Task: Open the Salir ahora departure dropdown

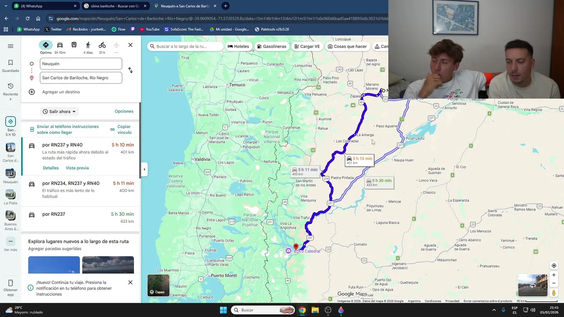Action: [59, 111]
